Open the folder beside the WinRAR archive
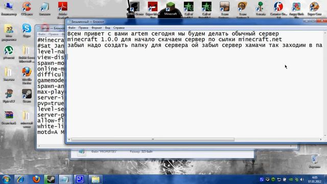The width and height of the screenshot is (327, 184). [x=27, y=119]
